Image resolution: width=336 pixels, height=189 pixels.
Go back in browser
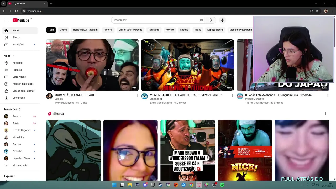pyautogui.click(x=4, y=11)
